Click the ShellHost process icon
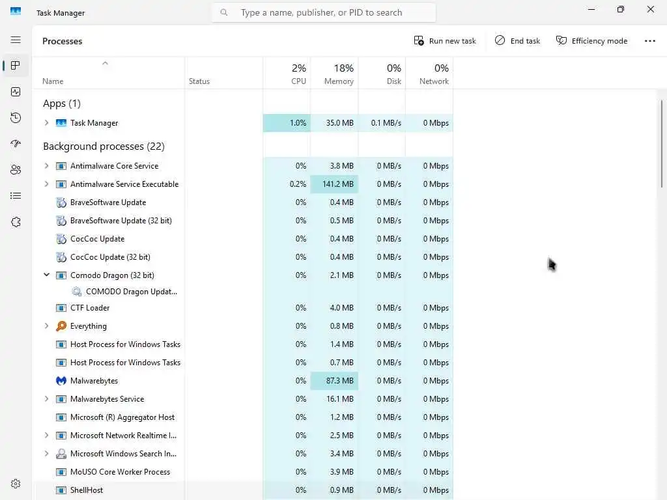Screen dimensions: 667x500 click(x=61, y=490)
